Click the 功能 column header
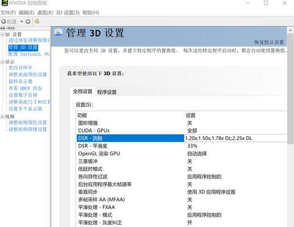 point(82,115)
